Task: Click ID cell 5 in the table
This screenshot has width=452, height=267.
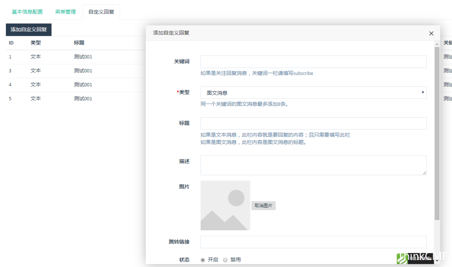Action: pyautogui.click(x=10, y=99)
